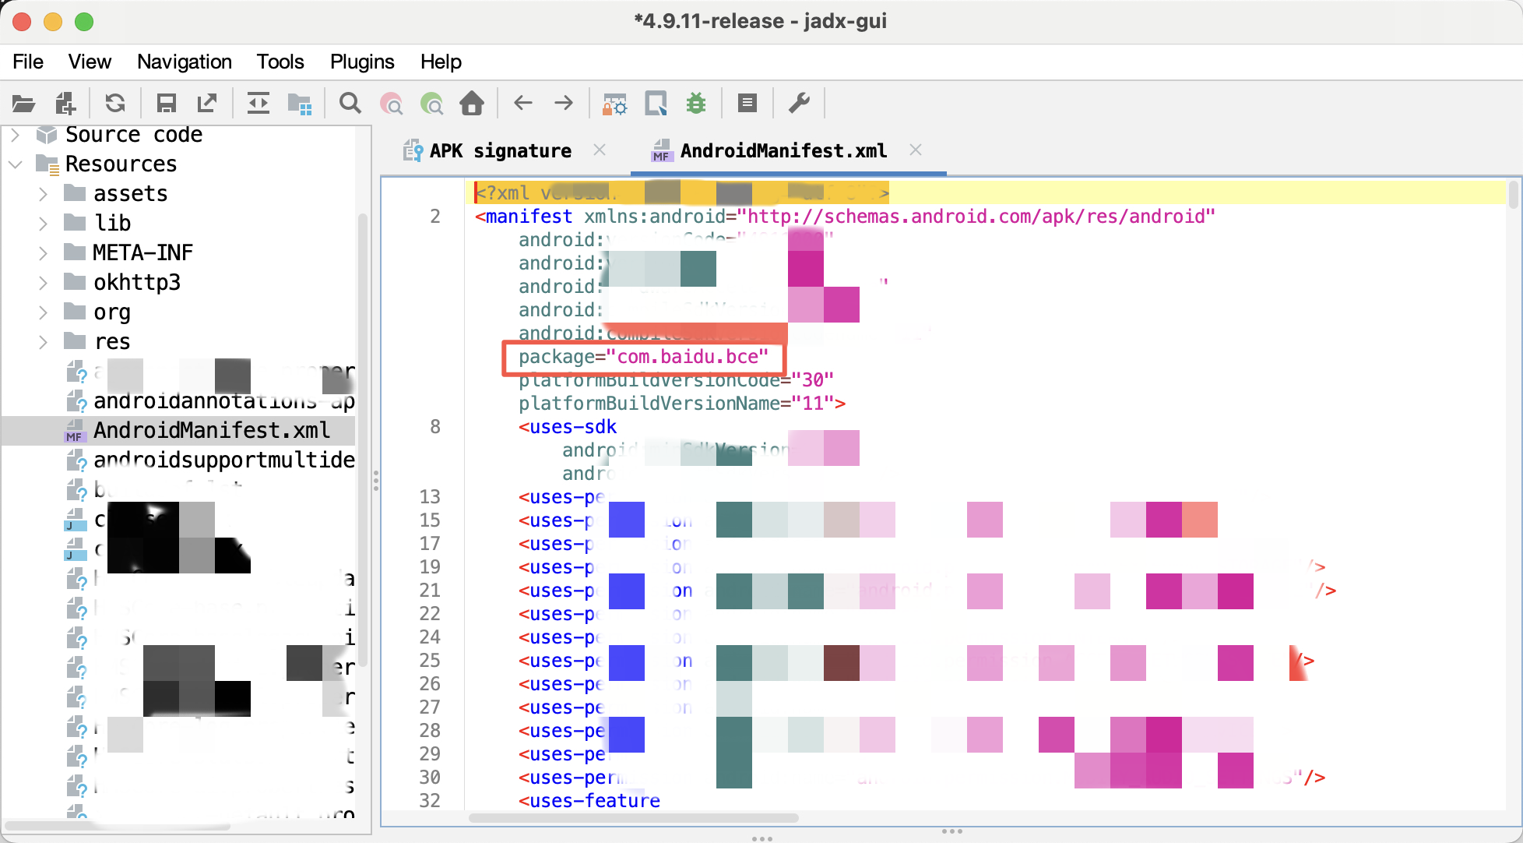Close the APK signature tab

(x=600, y=150)
